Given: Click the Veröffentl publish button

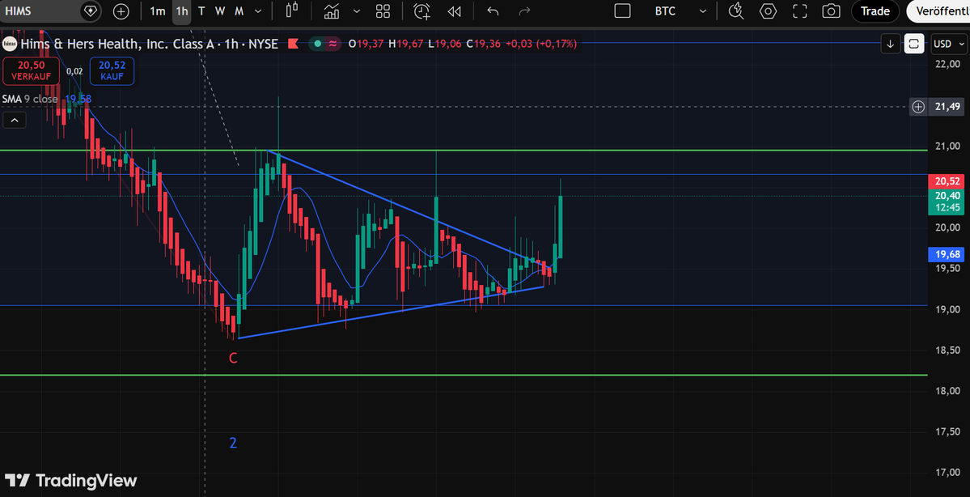Looking at the screenshot, I should (939, 11).
